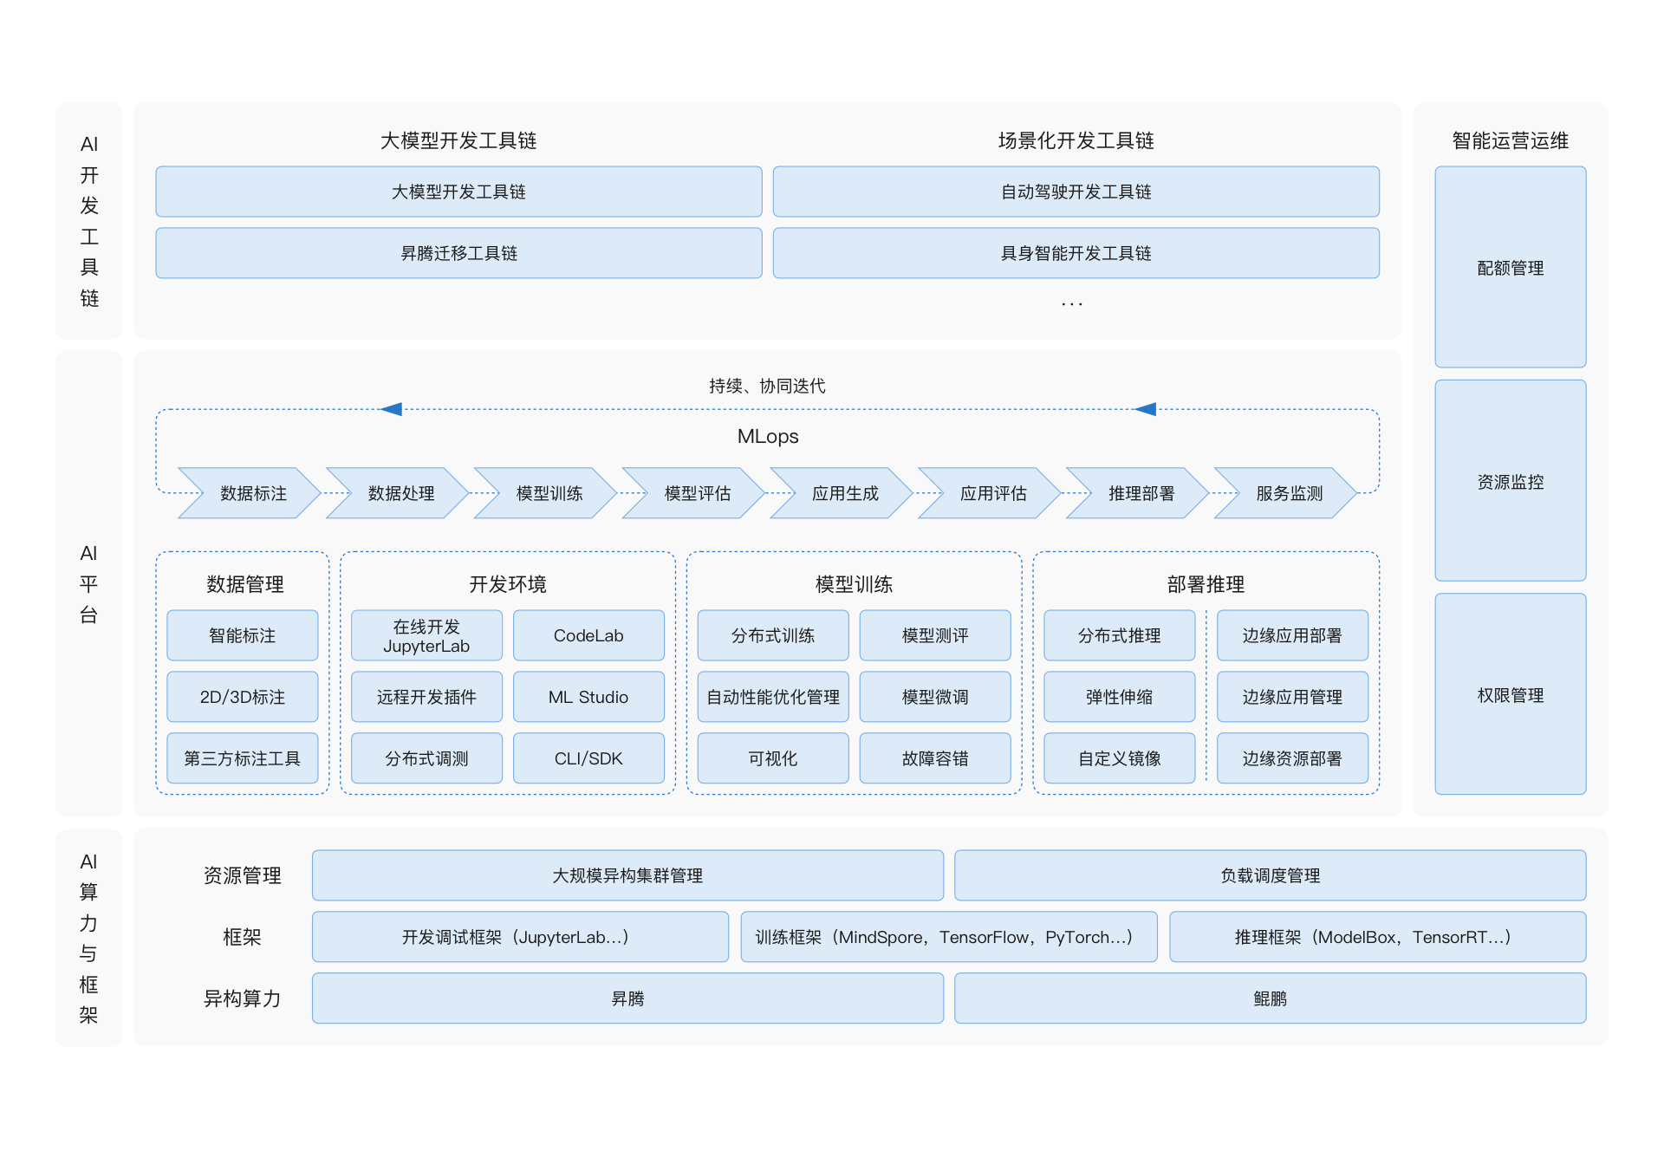
Task: Click the 数据标注 MLops step arrow
Action: click(x=252, y=493)
